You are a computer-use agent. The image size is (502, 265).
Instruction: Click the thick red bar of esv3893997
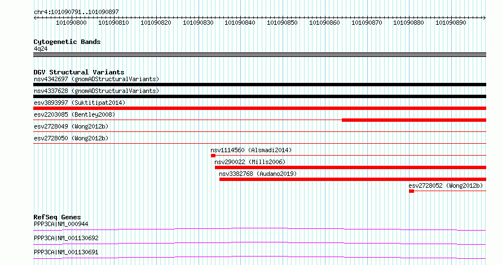click(259, 108)
